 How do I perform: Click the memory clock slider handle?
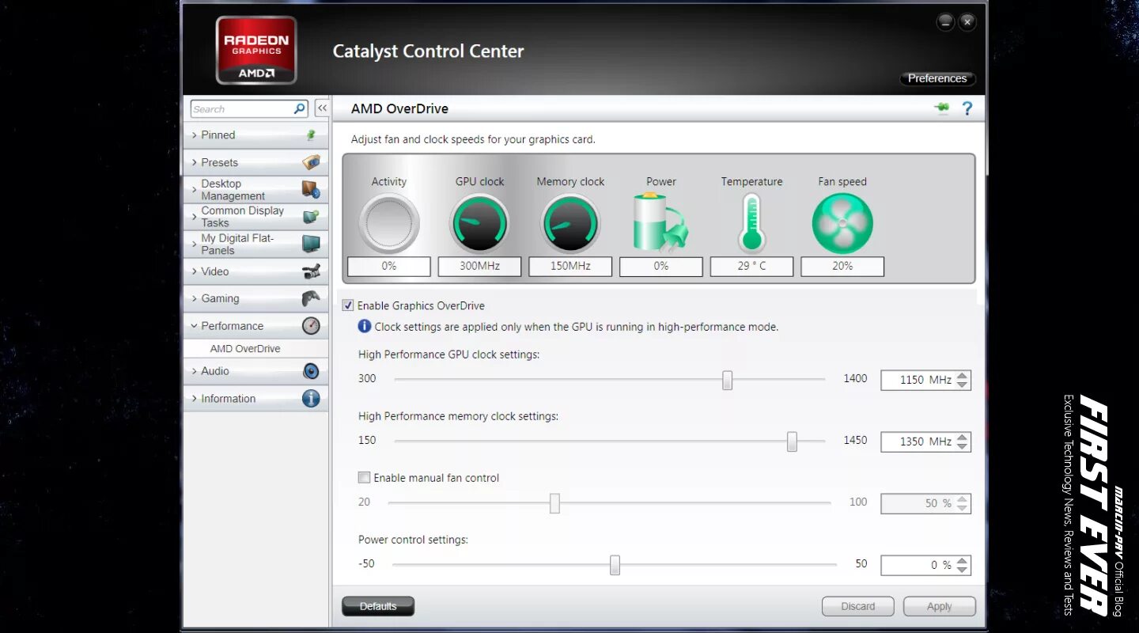pos(792,442)
